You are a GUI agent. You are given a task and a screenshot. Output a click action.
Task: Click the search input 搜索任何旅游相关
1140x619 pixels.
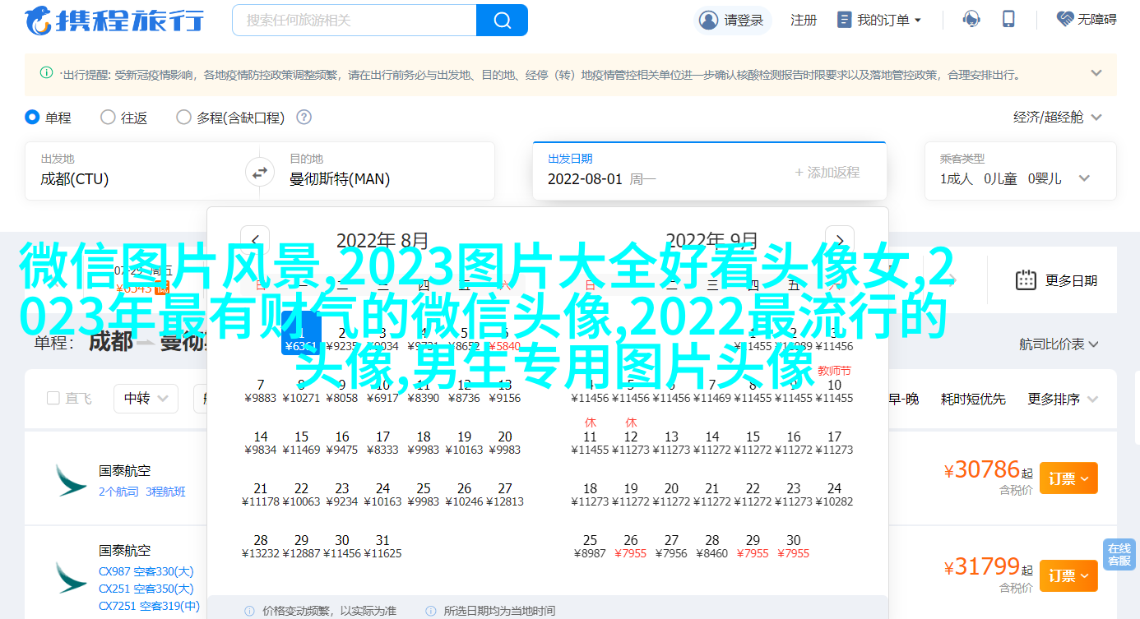pyautogui.click(x=354, y=20)
